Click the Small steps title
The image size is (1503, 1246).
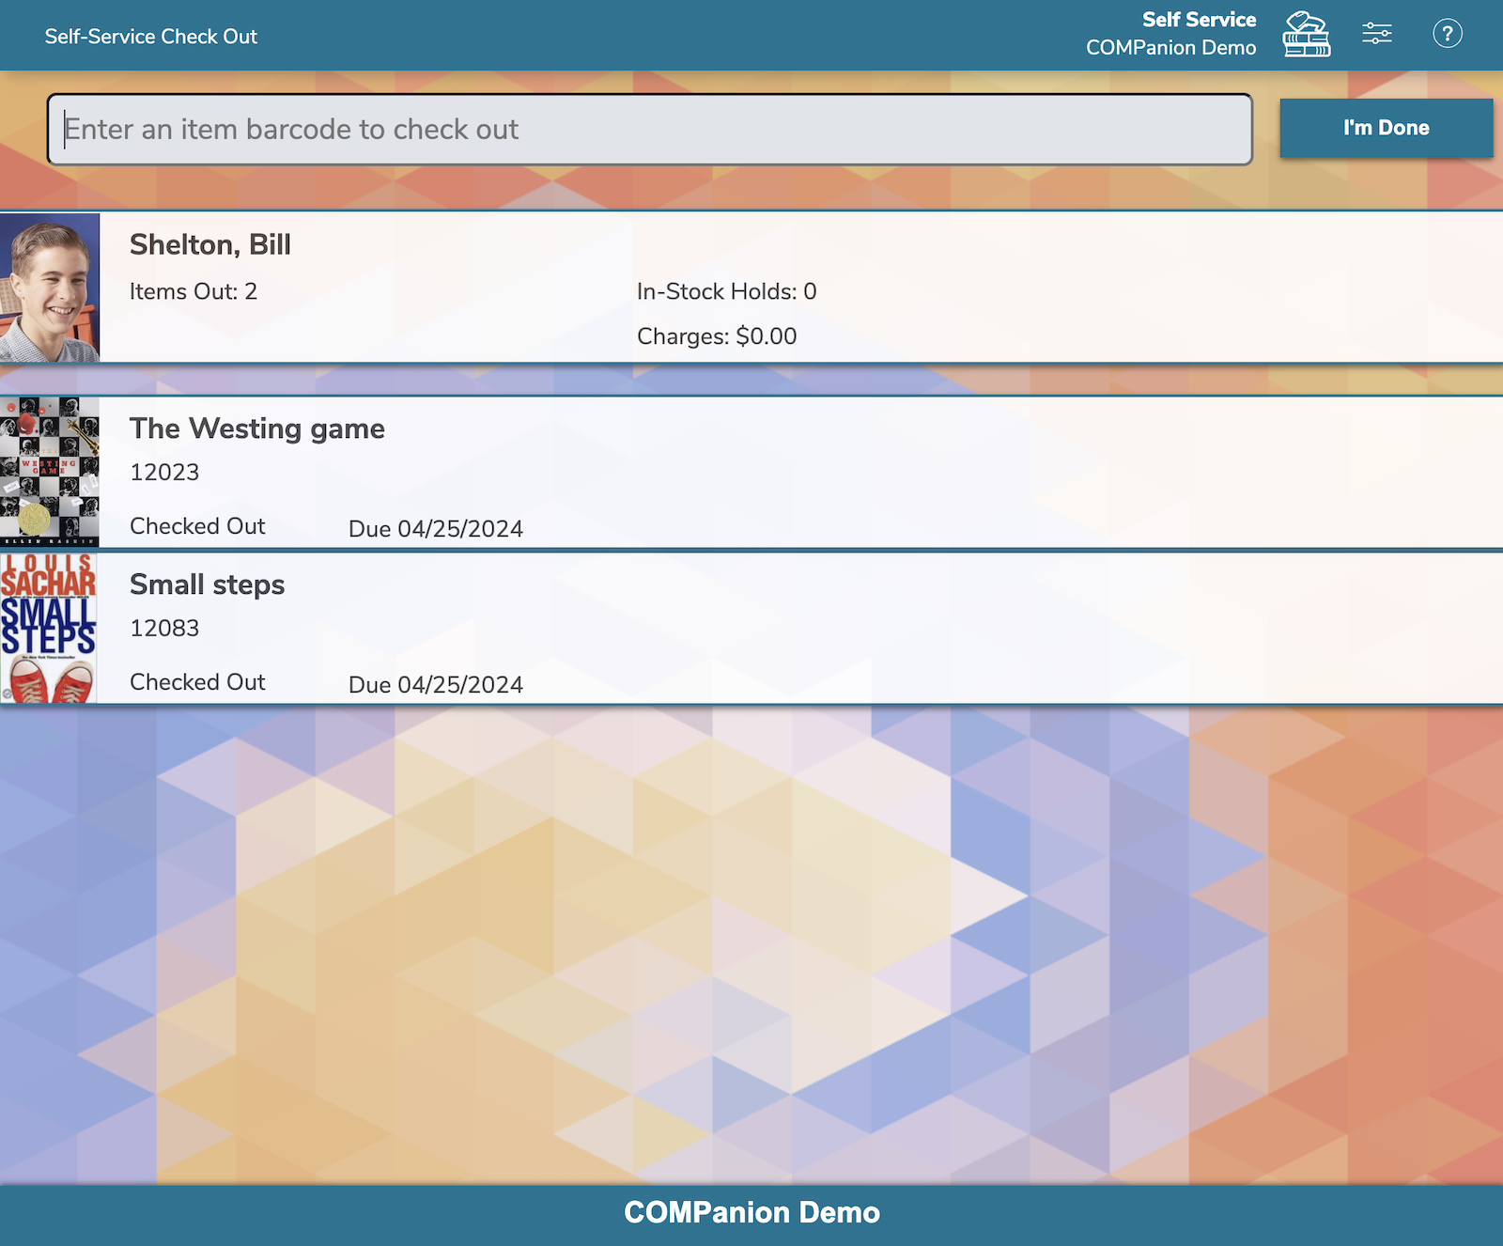(x=207, y=584)
